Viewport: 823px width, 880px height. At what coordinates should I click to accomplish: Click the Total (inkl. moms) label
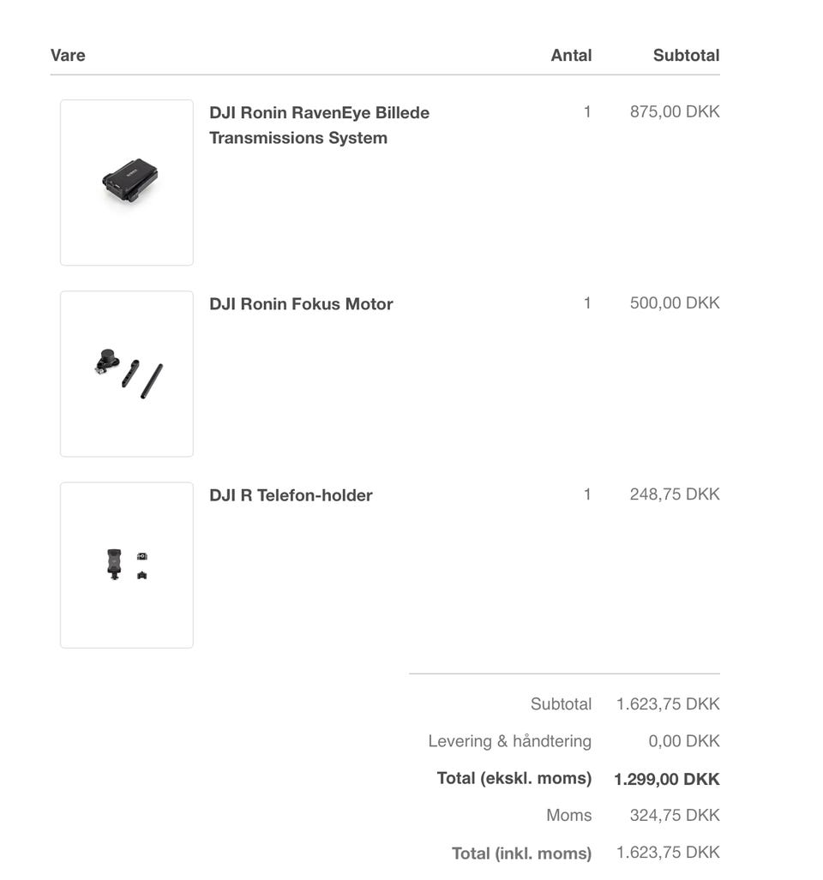click(521, 853)
